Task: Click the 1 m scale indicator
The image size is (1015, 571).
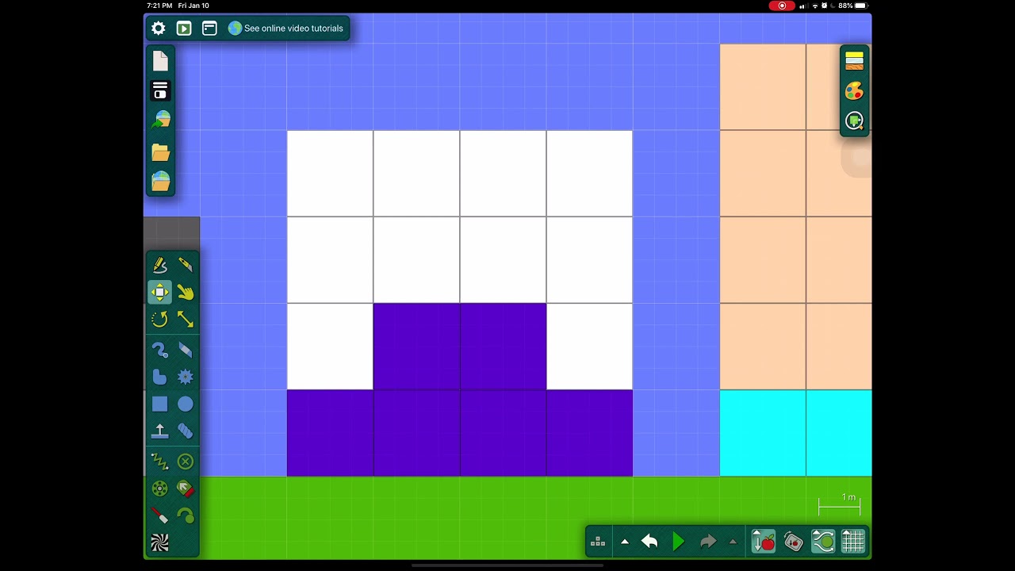Action: point(840,503)
